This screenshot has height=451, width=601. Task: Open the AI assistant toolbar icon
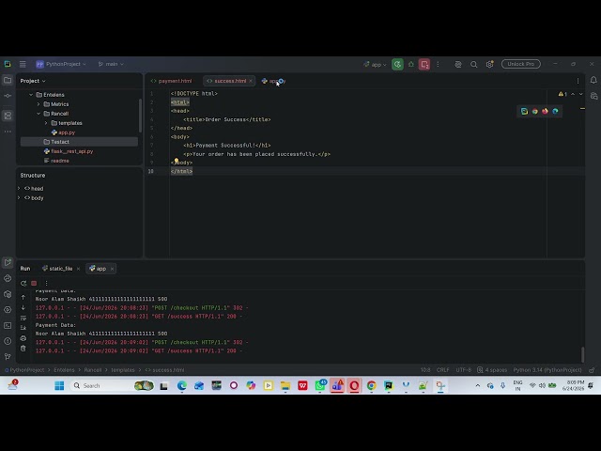coord(458,65)
